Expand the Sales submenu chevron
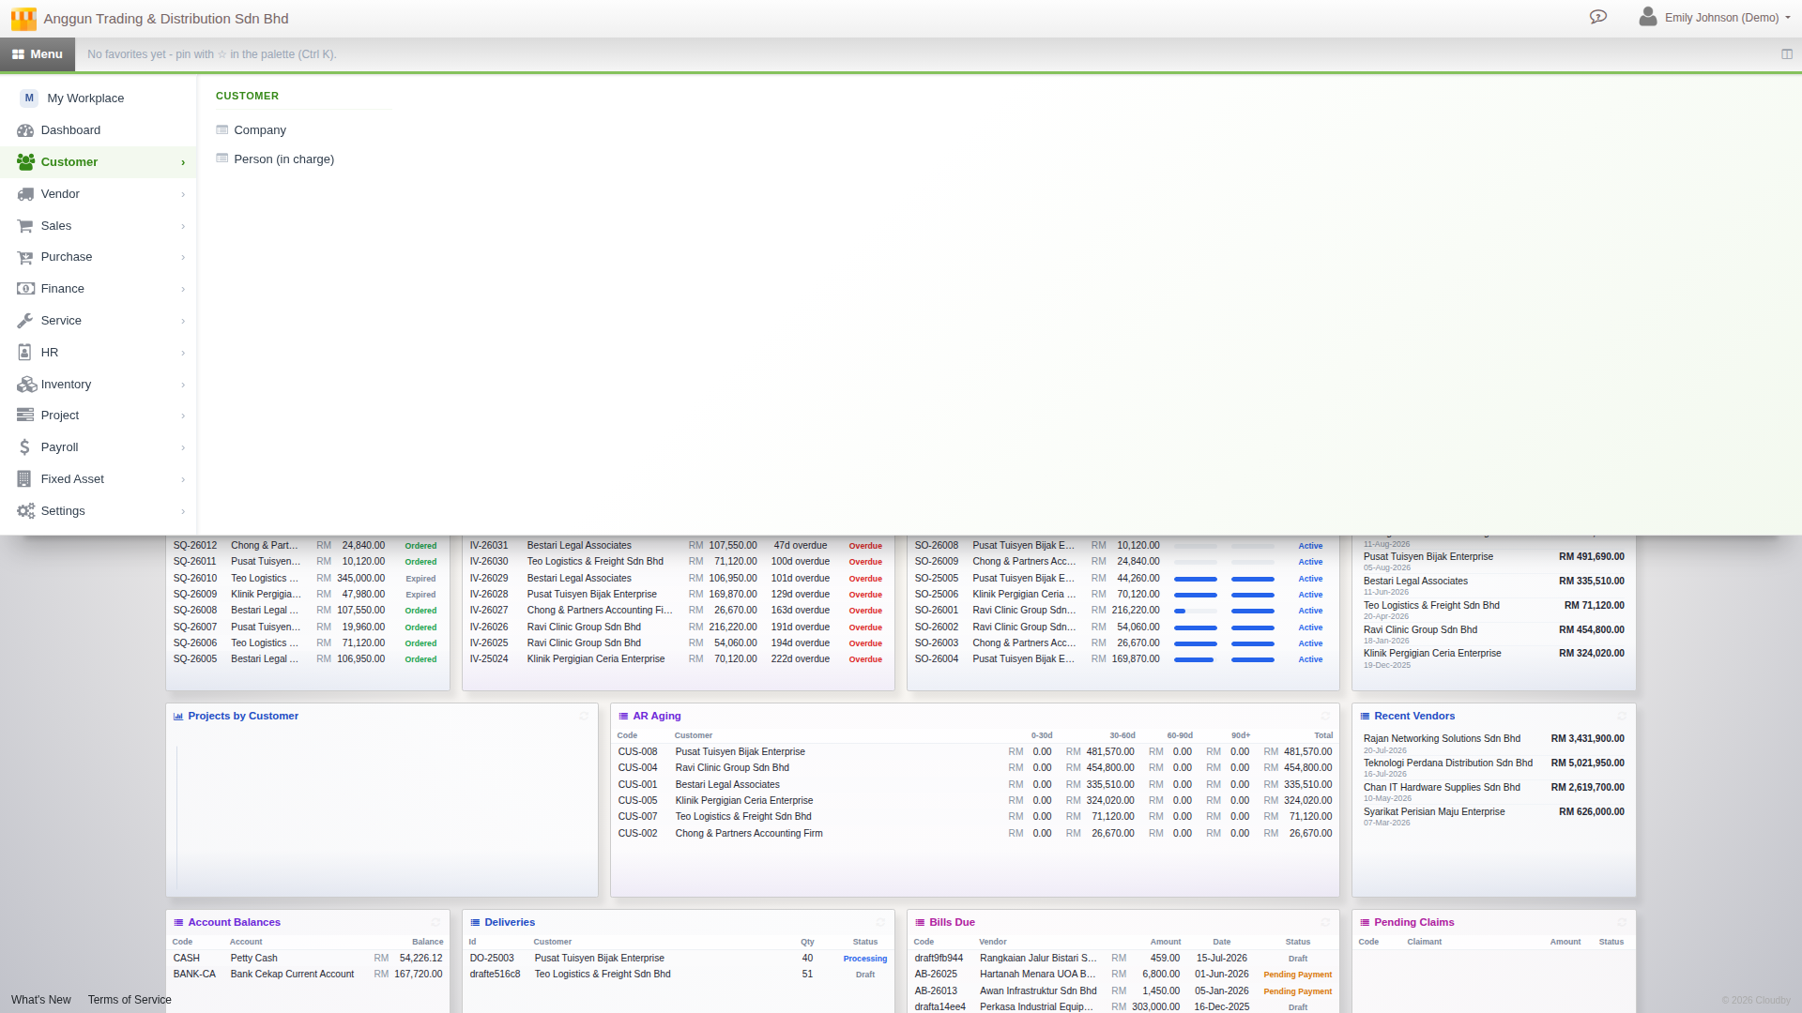 point(183,227)
